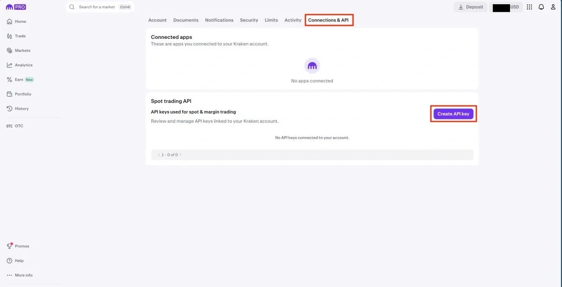Open the apps grid menu
Viewport: 562px width, 287px height.
pyautogui.click(x=529, y=7)
